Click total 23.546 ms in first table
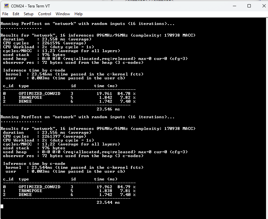The height and width of the screenshot is (219, 268). 108,109
